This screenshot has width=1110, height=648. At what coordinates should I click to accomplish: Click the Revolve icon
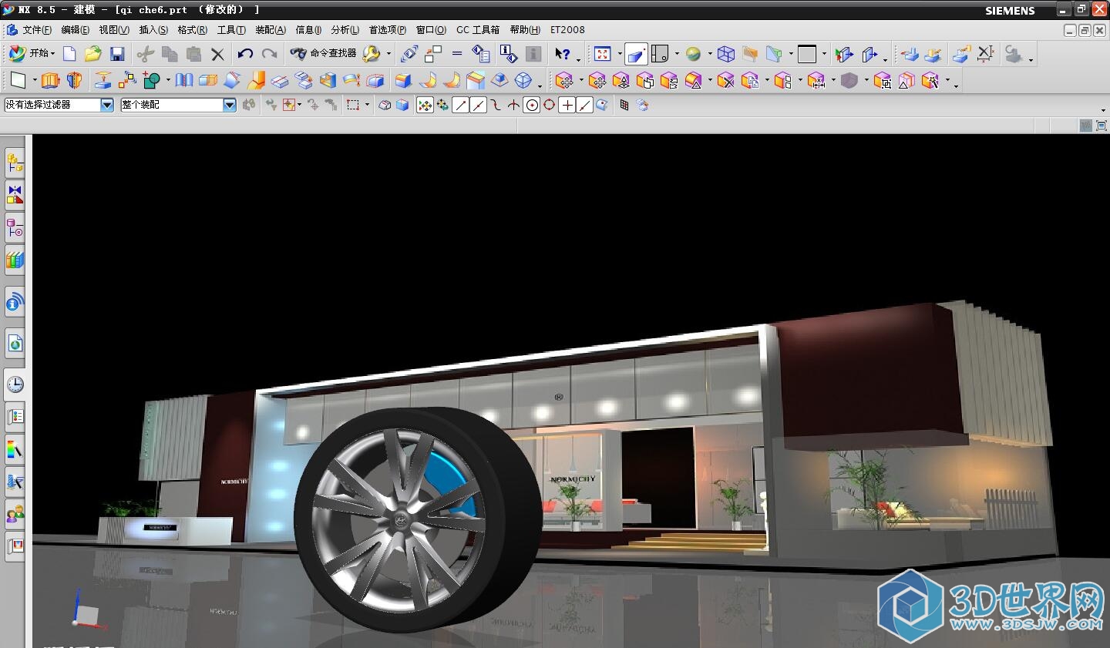[x=75, y=80]
